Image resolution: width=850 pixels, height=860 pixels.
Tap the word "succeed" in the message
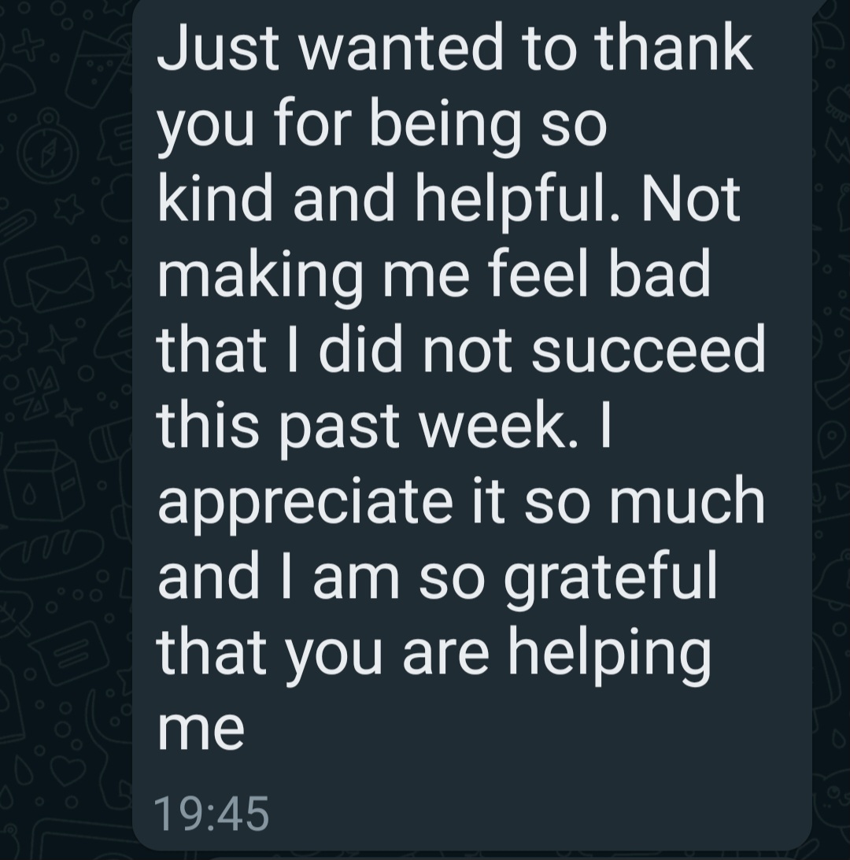pos(648,349)
